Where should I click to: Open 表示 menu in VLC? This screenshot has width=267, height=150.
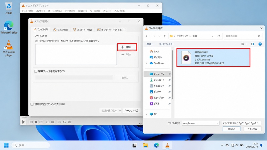click(x=107, y=11)
